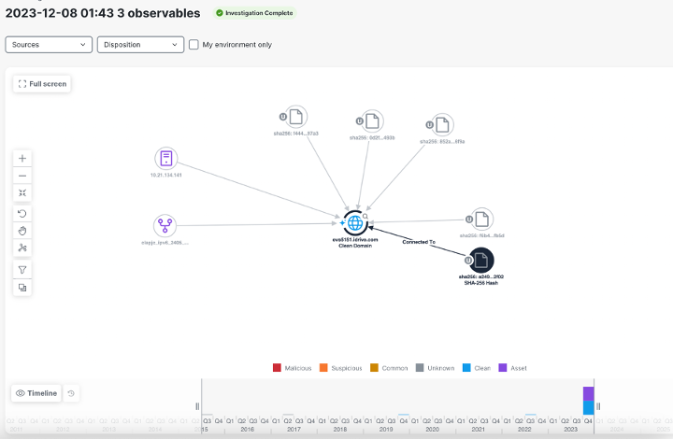Click the Investigation Complete status badge
Screen dimensions: 673x439
coord(253,13)
